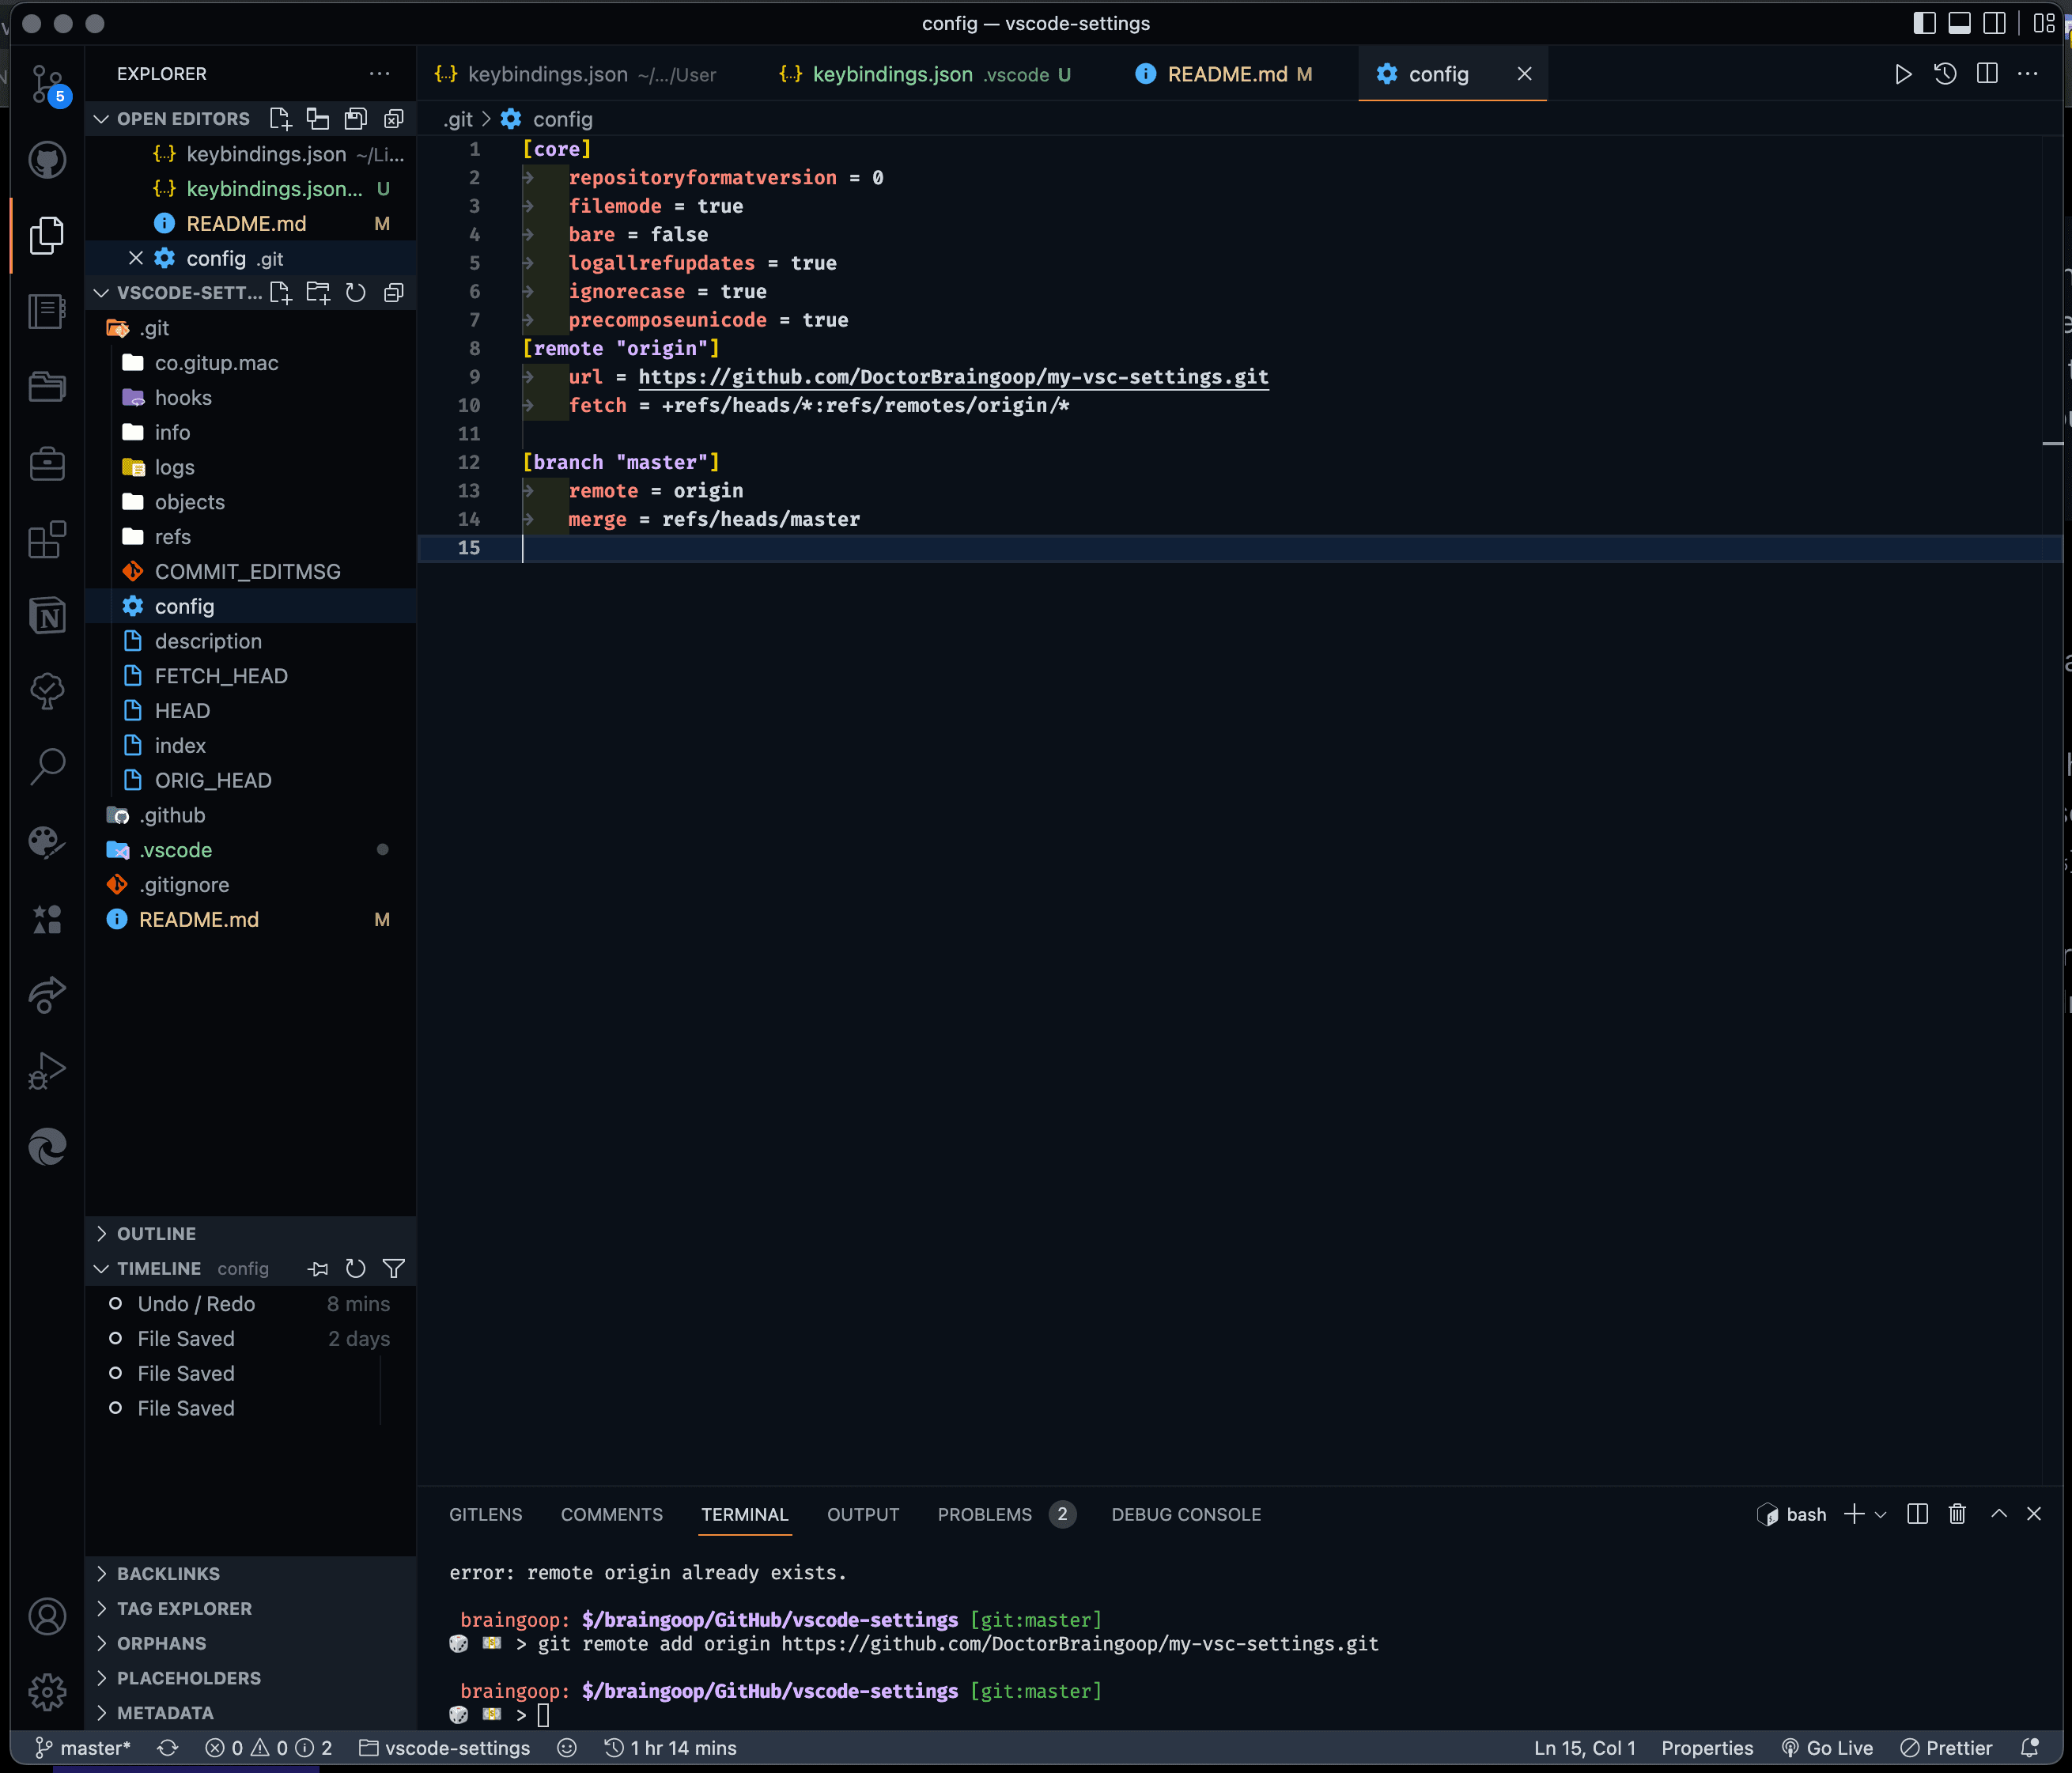Image resolution: width=2072 pixels, height=1773 pixels.
Task: Click the Run play button in editor toolbar
Action: [x=1903, y=74]
